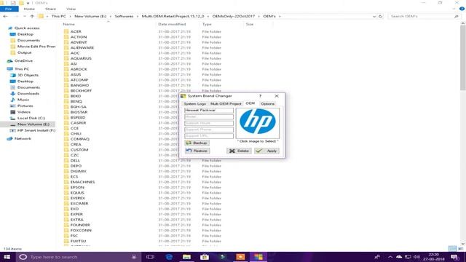This screenshot has width=466, height=262.
Task: Select the ALIENWARE folder
Action: point(82,48)
